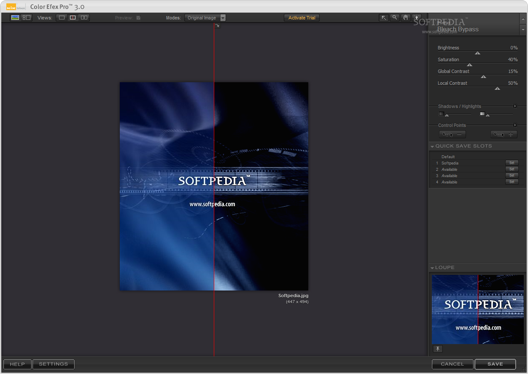Screen dimensions: 528x374
Task: Click the Activate Trial button
Action: click(x=302, y=18)
